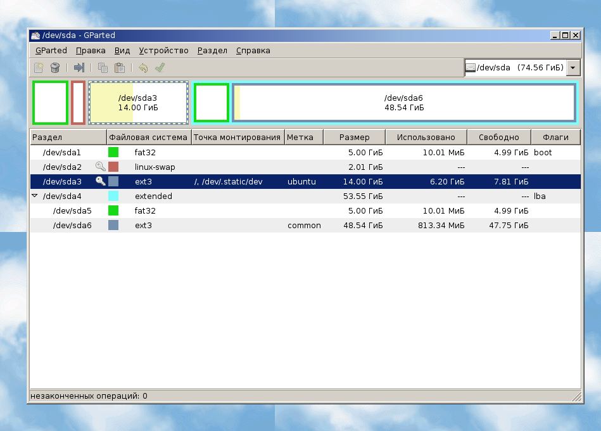Click the key icon on /dev/sda3 row

tap(101, 181)
